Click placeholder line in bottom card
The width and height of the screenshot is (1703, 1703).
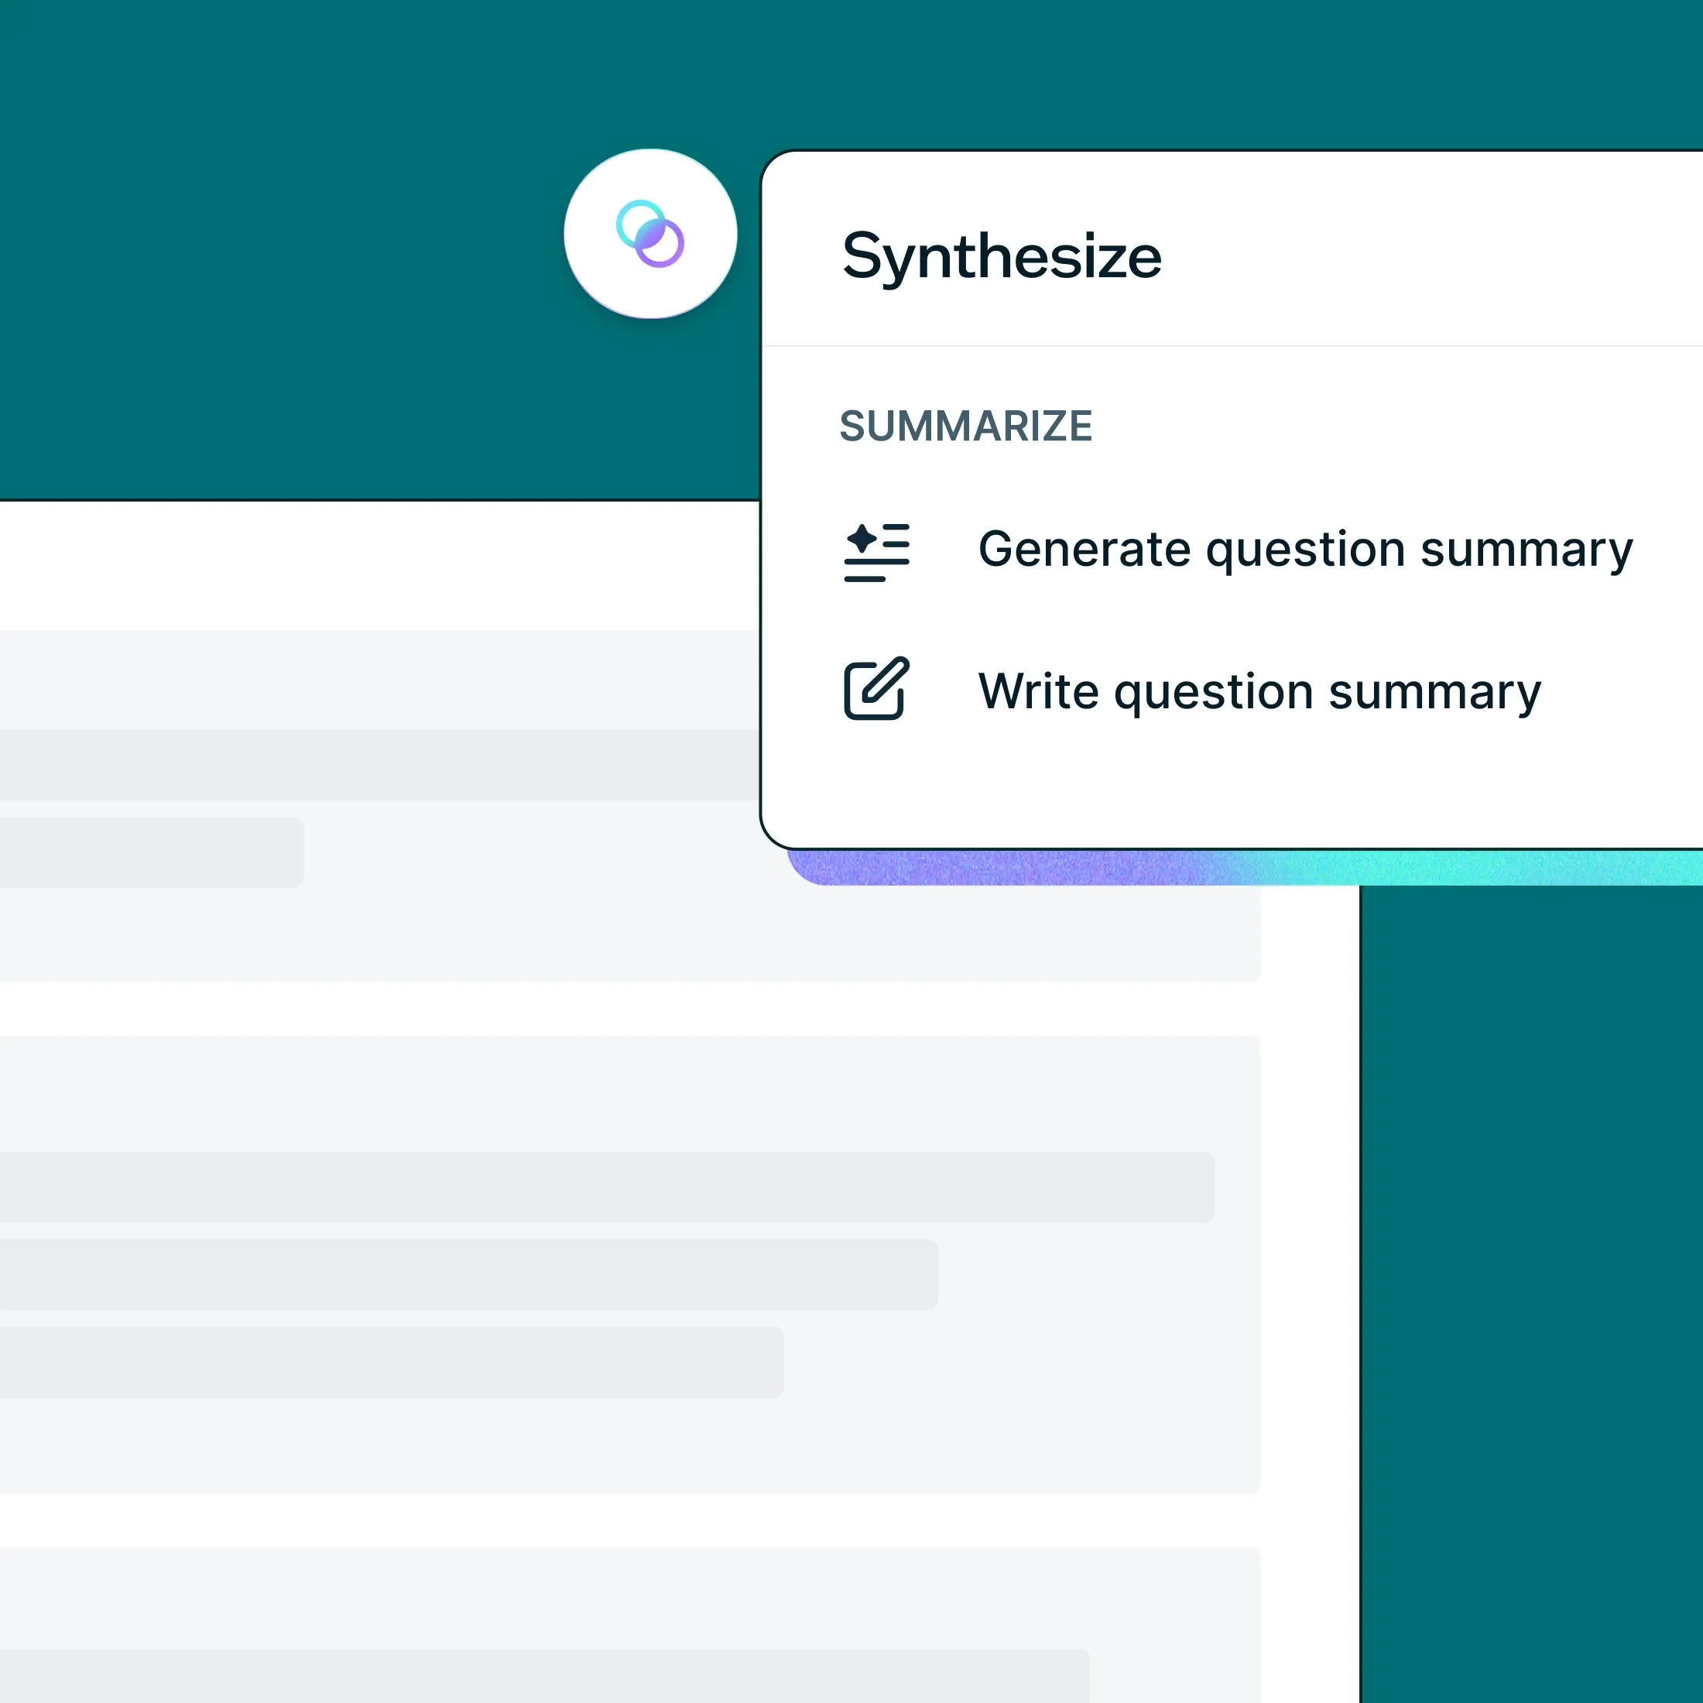[x=544, y=1675]
